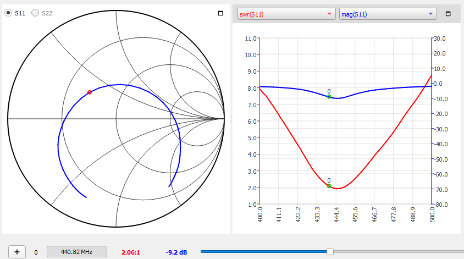
Task: Move the marker frequency slider handle
Action: (330, 252)
